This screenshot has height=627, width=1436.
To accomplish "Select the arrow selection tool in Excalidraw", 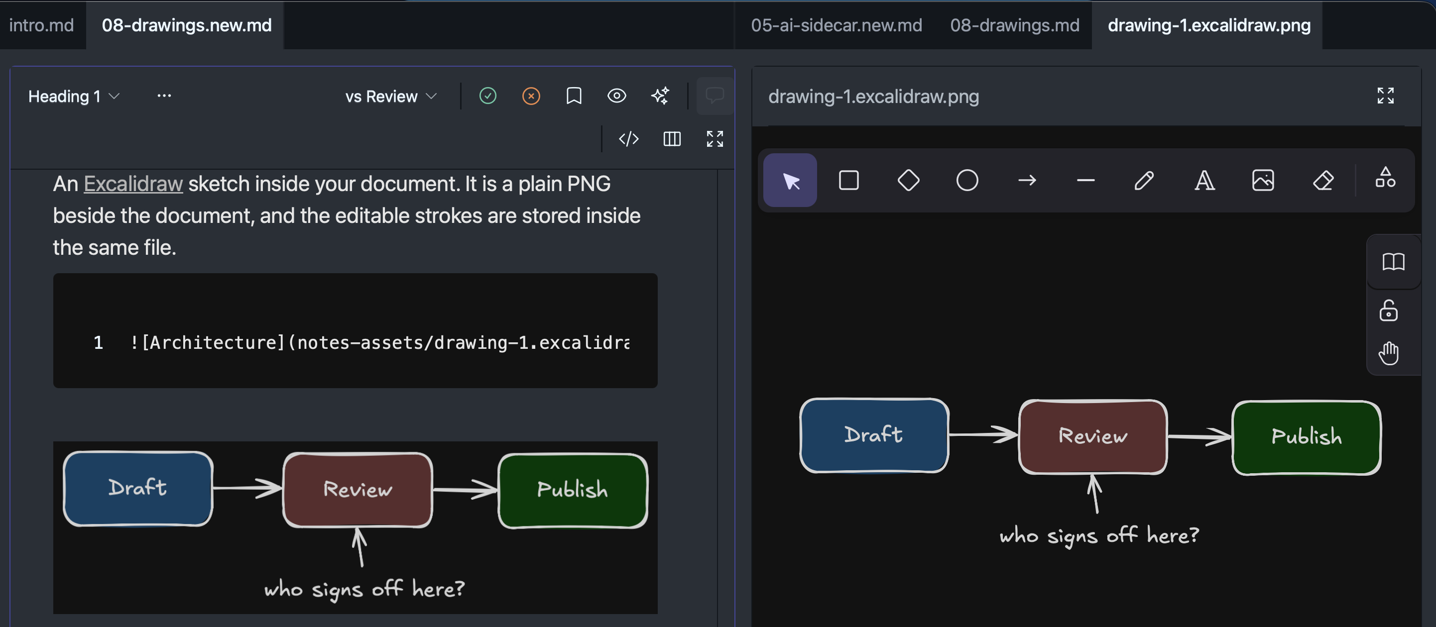I will [x=790, y=181].
